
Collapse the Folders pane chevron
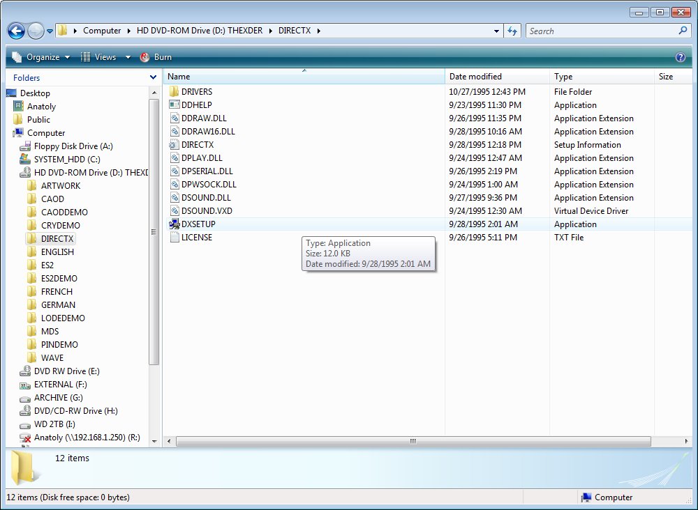coord(153,77)
